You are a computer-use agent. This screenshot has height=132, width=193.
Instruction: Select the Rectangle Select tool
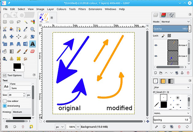5,22
